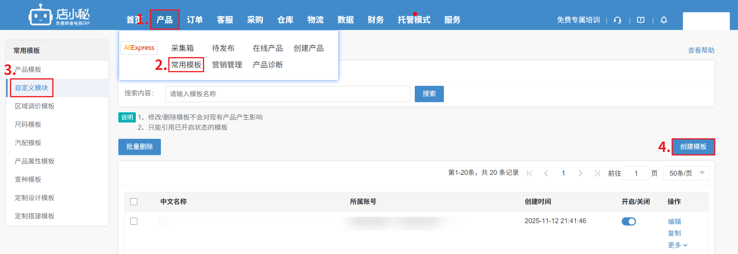738x254 pixels.
Task: Open the 订单 menu in top navigation
Action: pos(195,20)
